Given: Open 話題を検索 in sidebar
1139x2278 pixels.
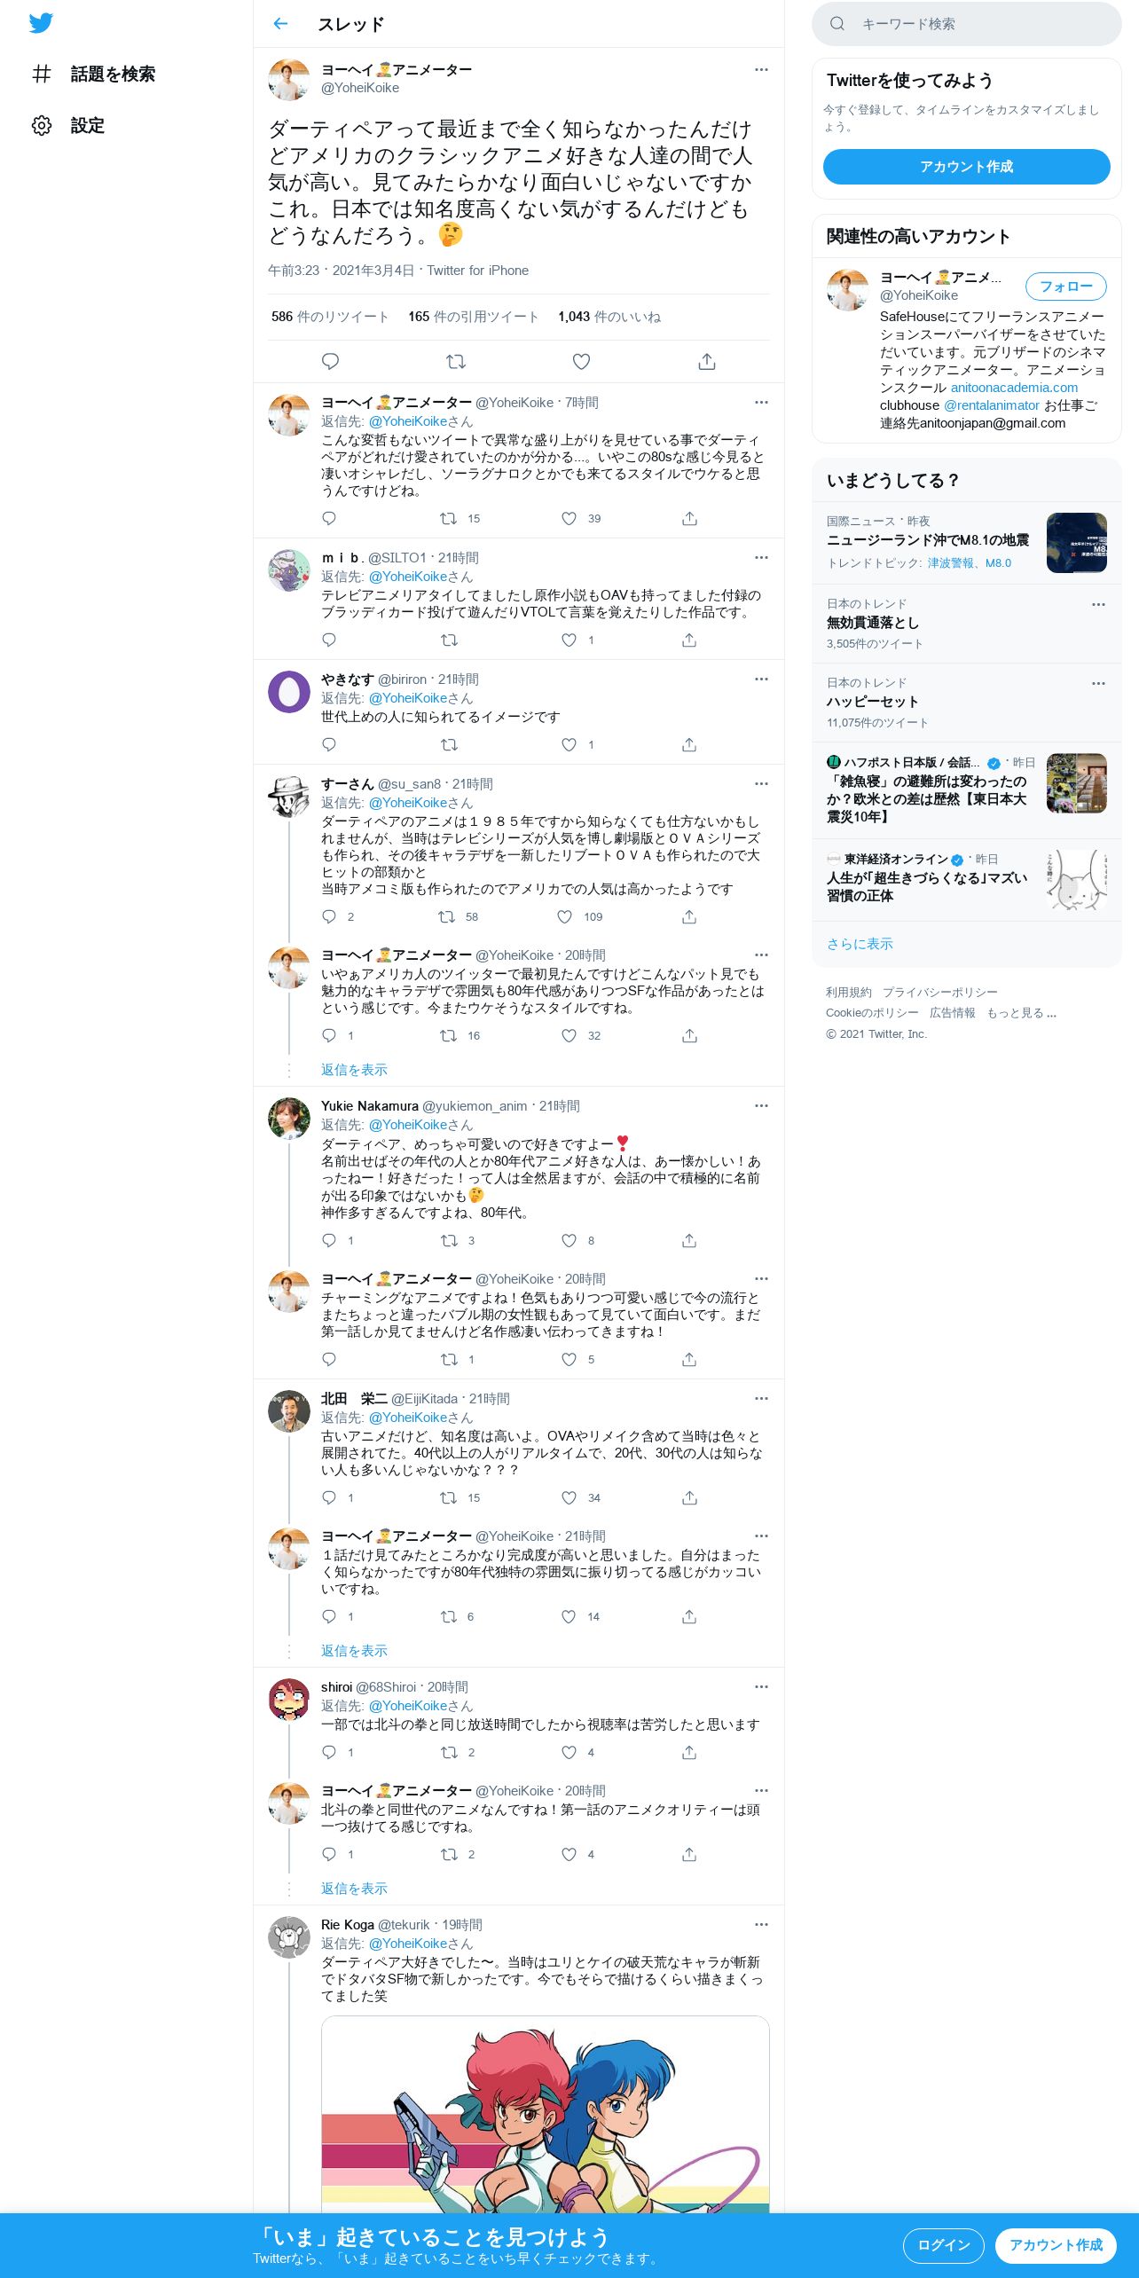Looking at the screenshot, I should click(x=112, y=74).
